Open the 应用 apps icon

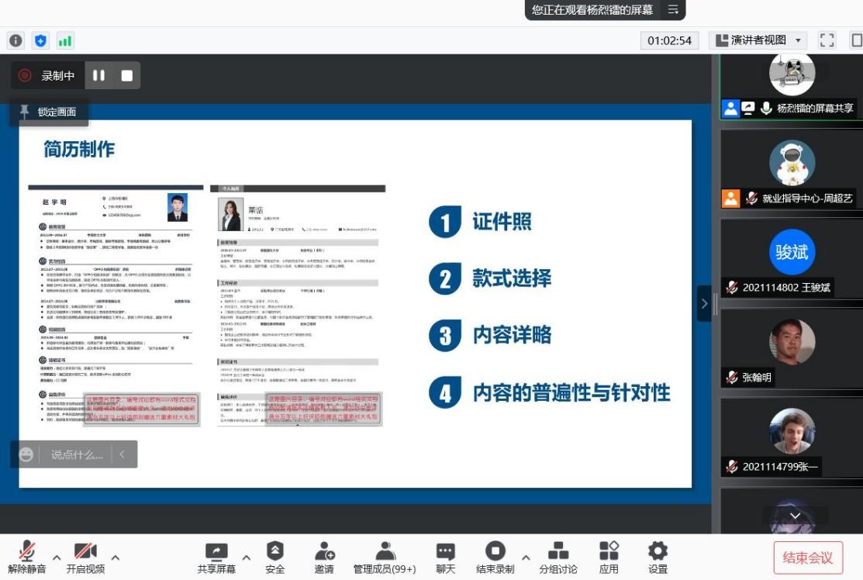609,552
